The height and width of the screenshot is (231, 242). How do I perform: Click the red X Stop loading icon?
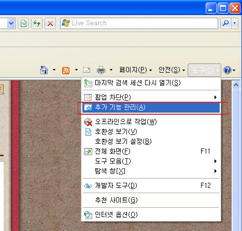click(x=50, y=23)
